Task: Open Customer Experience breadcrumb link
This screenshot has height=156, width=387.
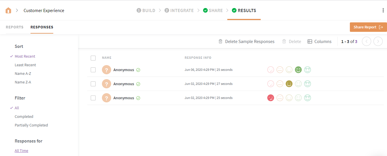Action: coord(44,11)
